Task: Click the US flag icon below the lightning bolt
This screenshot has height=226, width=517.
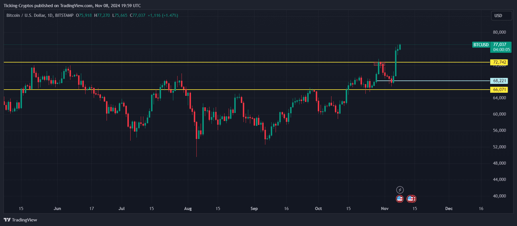Action: point(400,199)
